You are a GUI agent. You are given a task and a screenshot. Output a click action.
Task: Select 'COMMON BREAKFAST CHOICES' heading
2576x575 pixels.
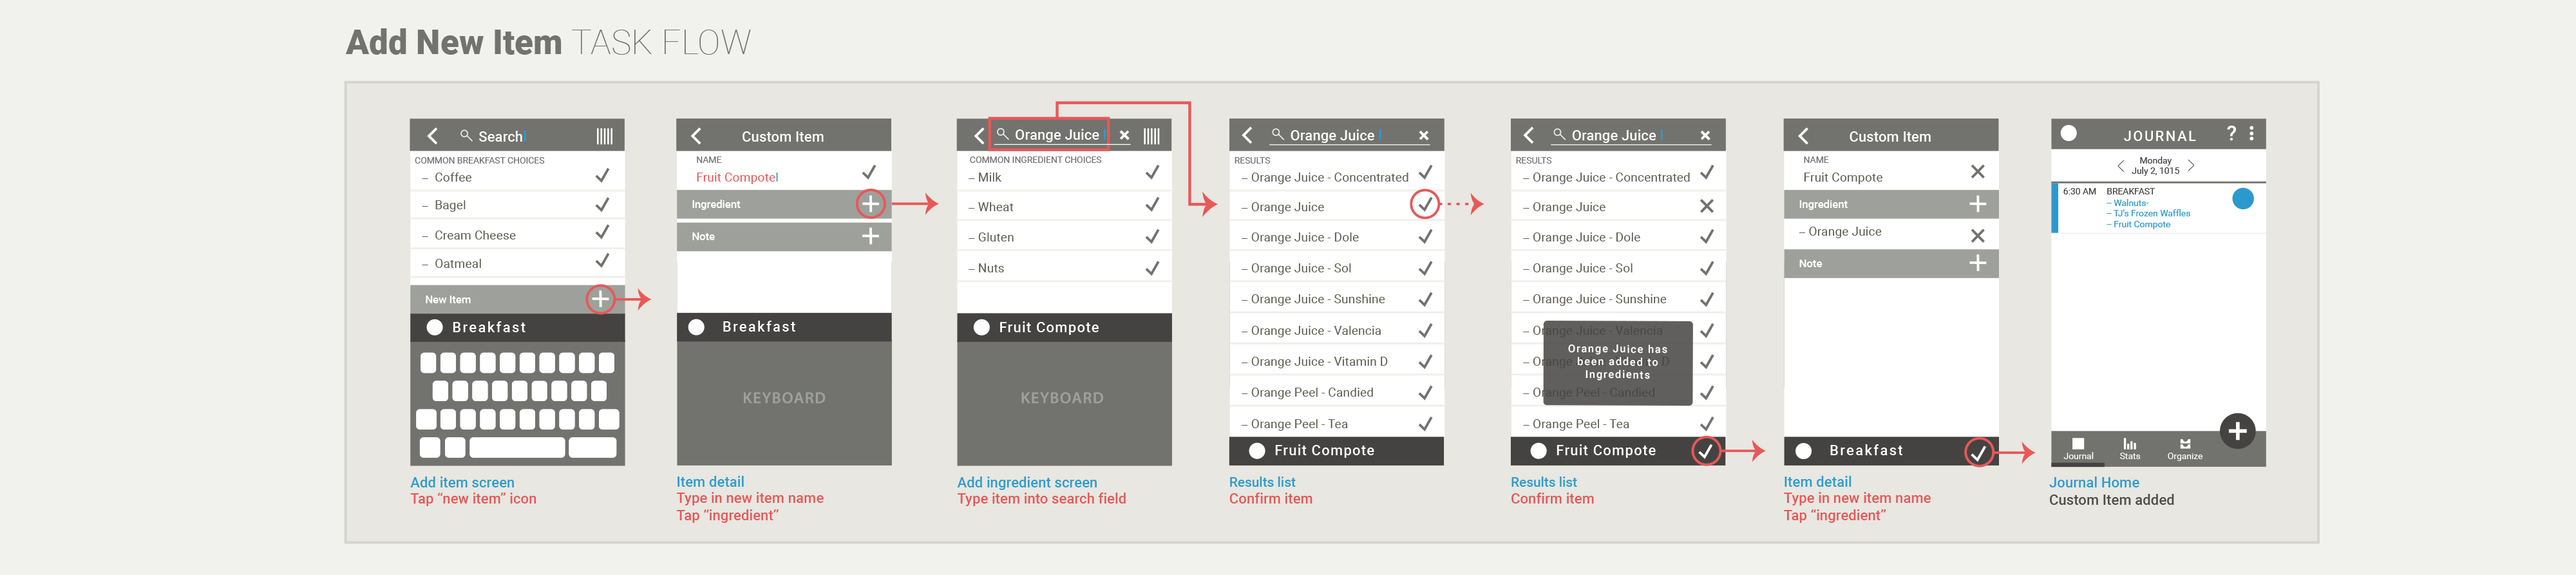coord(480,160)
